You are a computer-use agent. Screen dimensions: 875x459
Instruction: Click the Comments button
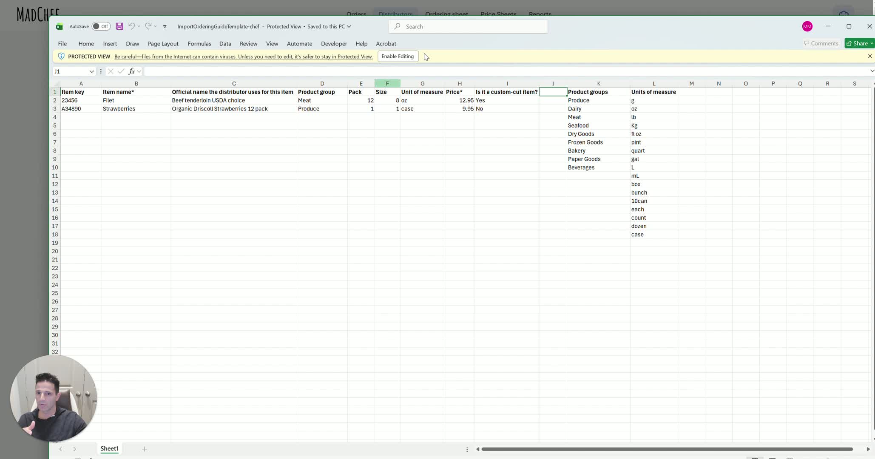point(821,43)
